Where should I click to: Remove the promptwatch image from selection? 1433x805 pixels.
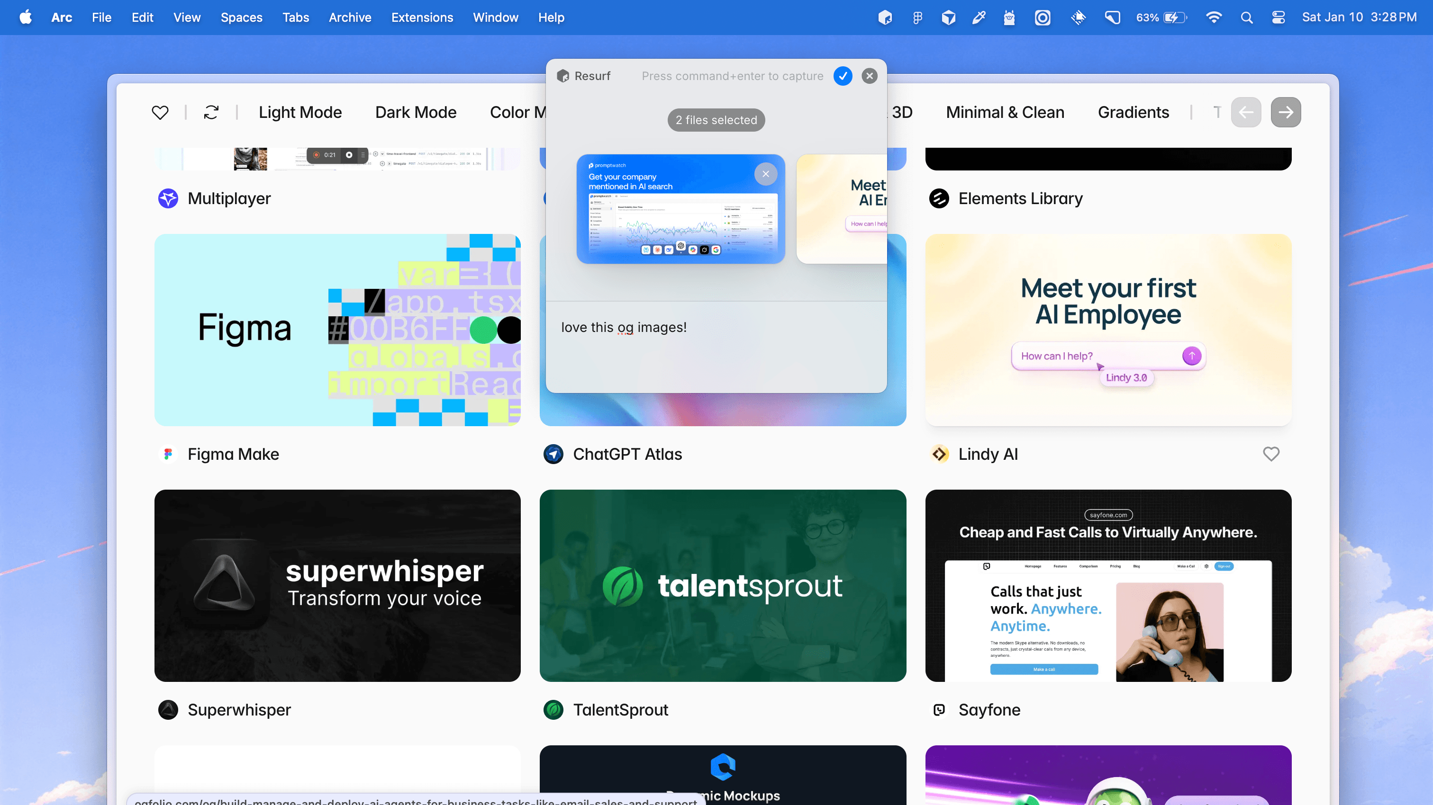pos(765,174)
